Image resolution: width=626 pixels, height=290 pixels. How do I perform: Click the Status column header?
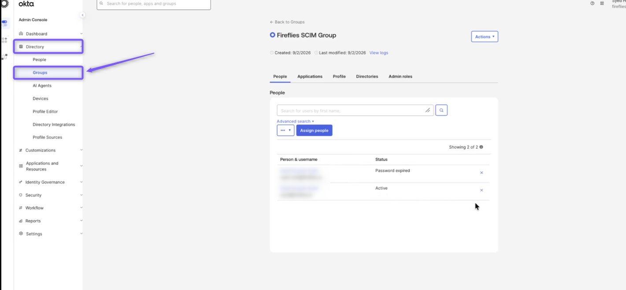click(382, 159)
